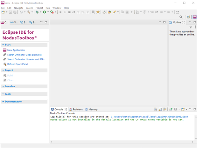Collapse the Documentation section
Viewport: 197px width, 148px height.
pos(3,102)
